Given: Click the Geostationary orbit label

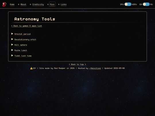Looking at the screenshot, I should pos(25,40).
